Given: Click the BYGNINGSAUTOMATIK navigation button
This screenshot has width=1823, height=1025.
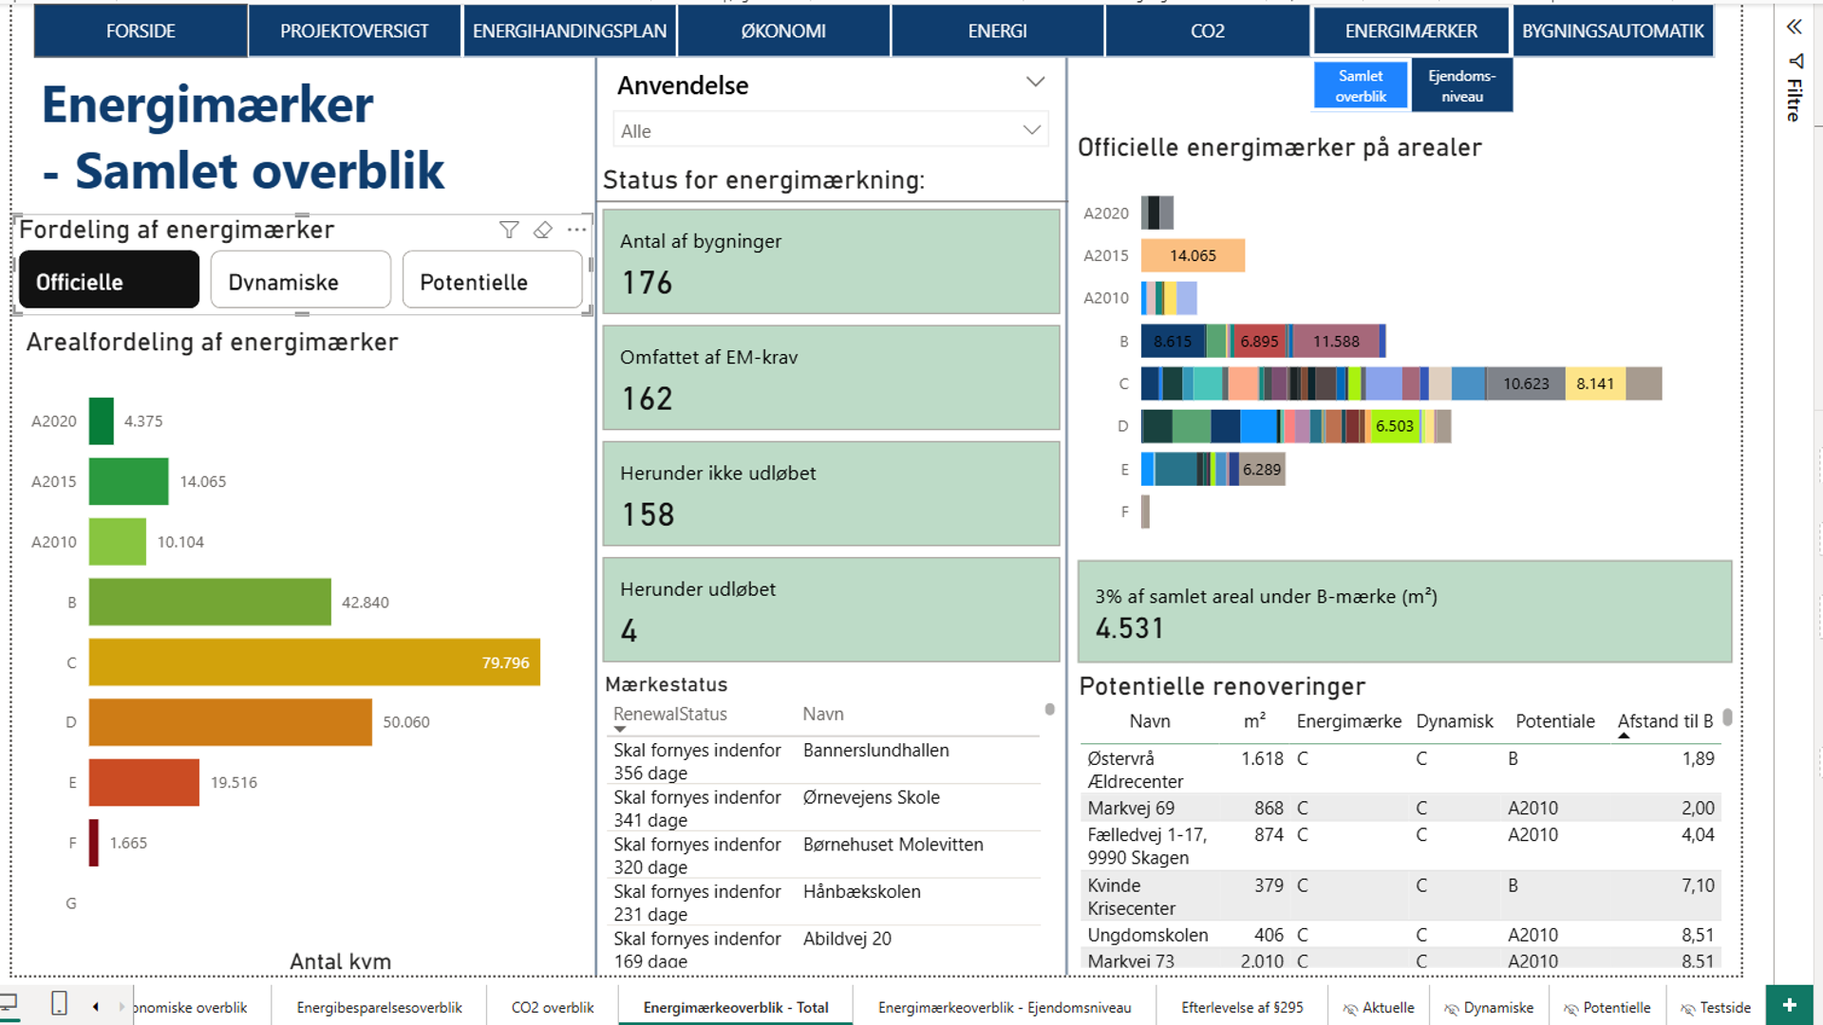Looking at the screenshot, I should click(x=1612, y=31).
